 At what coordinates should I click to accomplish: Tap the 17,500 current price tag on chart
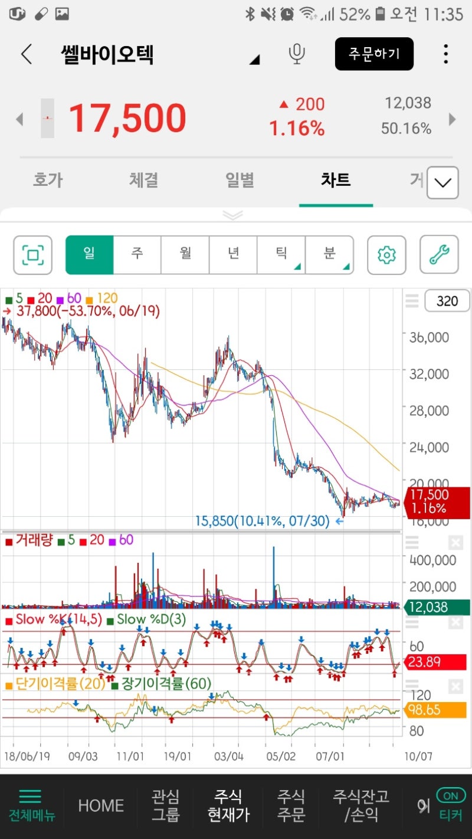(437, 502)
